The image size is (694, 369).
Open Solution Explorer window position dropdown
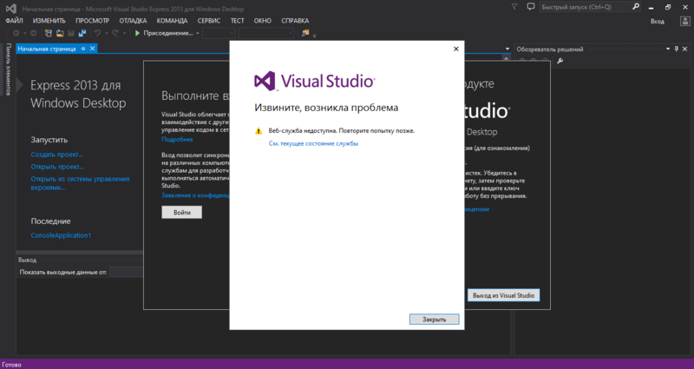tap(668, 49)
